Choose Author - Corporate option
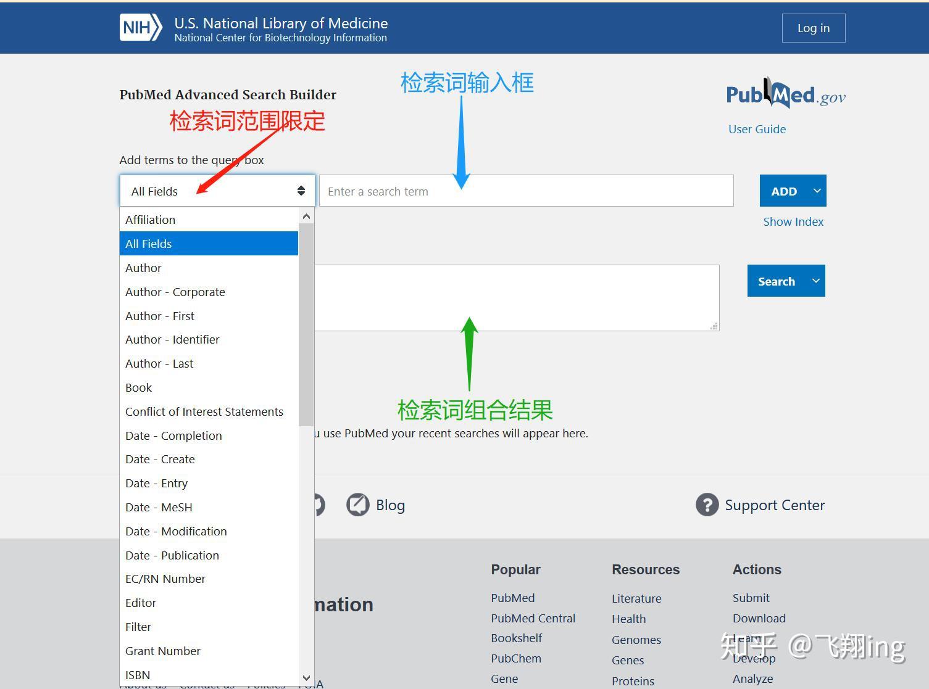Screen dimensions: 929x689 tap(209, 292)
